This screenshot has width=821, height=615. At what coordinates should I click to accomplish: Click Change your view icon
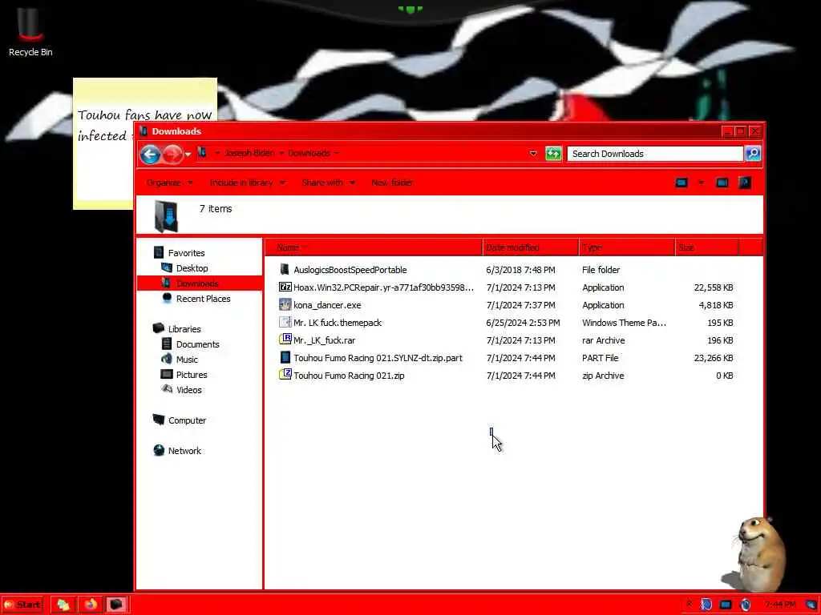click(681, 183)
